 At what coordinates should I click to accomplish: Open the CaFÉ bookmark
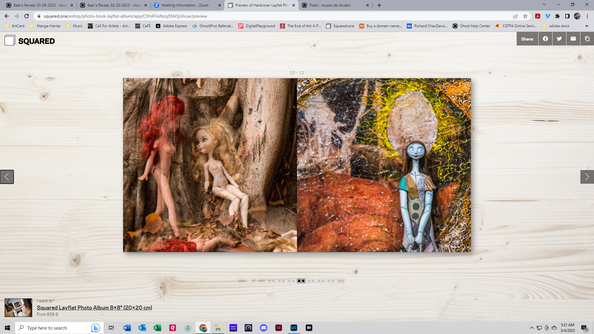pos(143,26)
